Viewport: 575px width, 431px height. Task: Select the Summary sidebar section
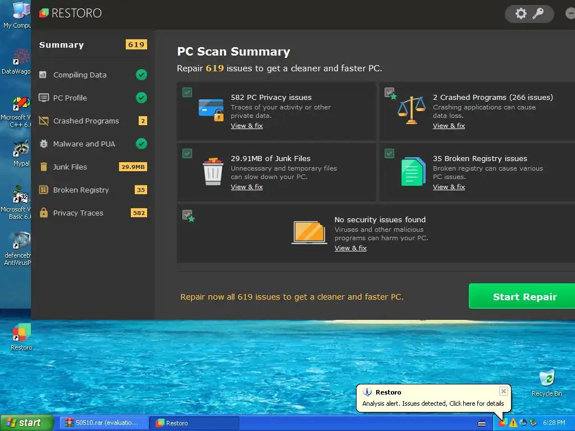93,45
